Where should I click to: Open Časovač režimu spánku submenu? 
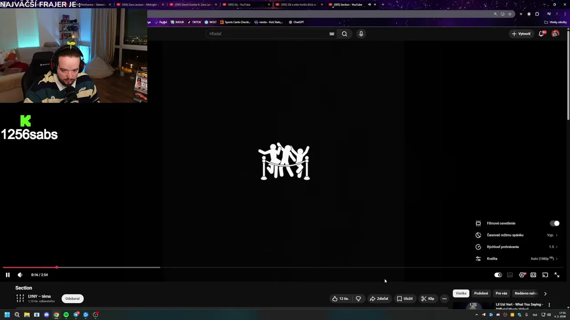(x=517, y=235)
